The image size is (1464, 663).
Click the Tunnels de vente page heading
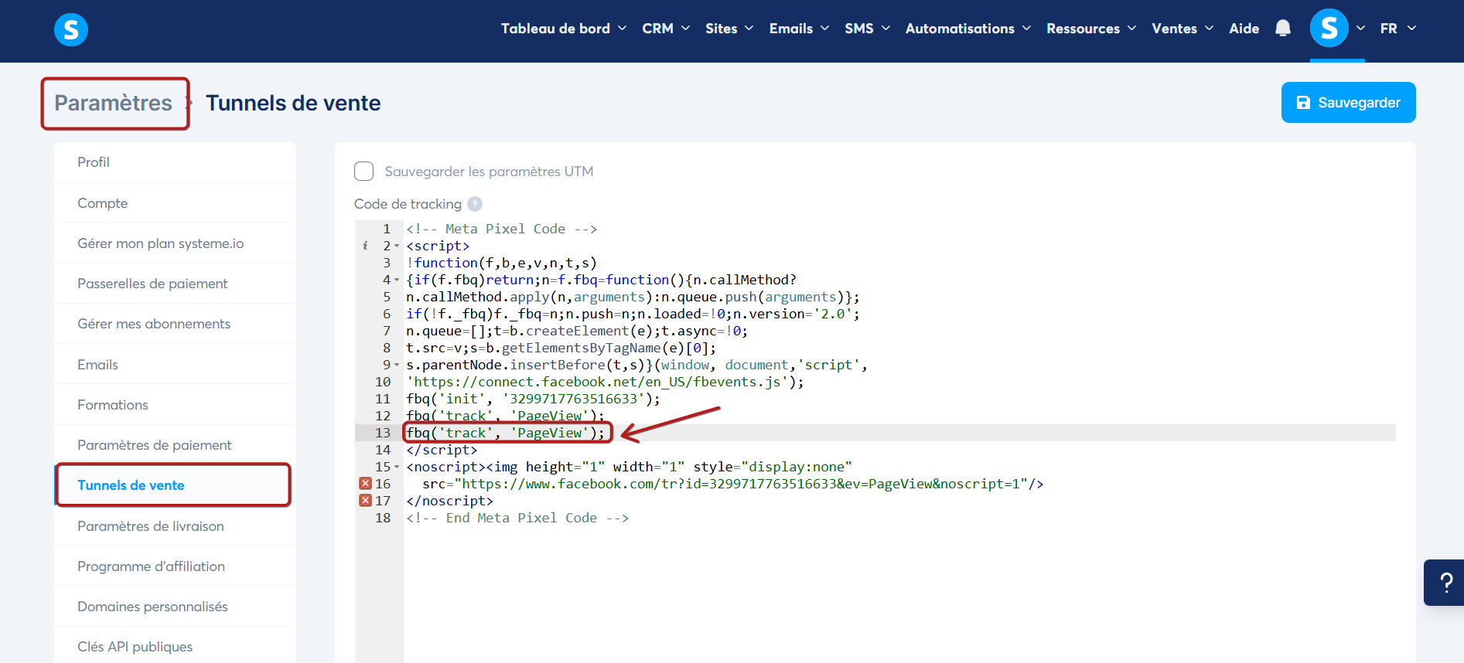(293, 103)
